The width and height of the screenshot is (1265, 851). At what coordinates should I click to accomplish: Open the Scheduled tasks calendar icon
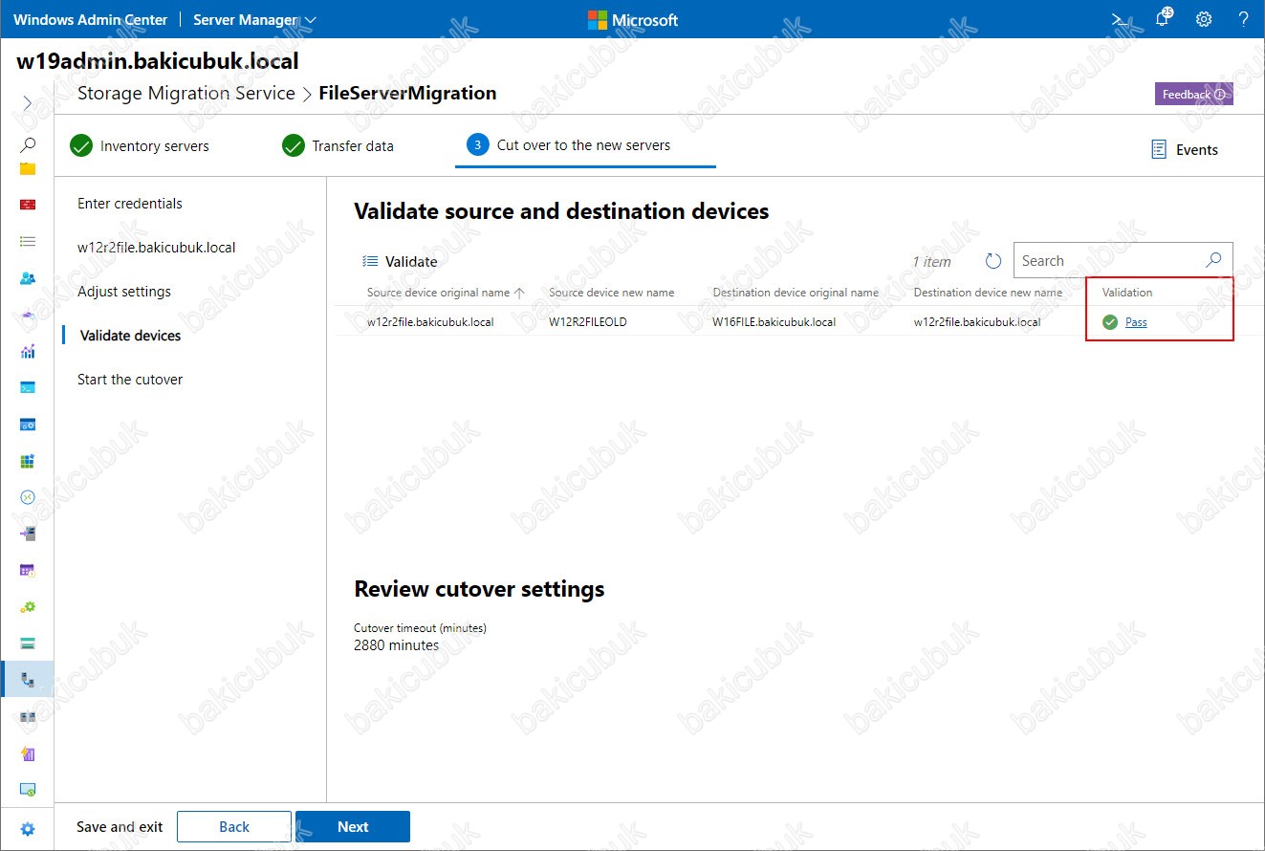pyautogui.click(x=28, y=570)
